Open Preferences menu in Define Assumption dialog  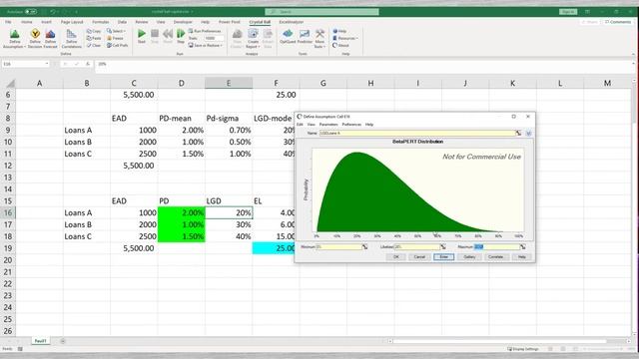click(351, 125)
